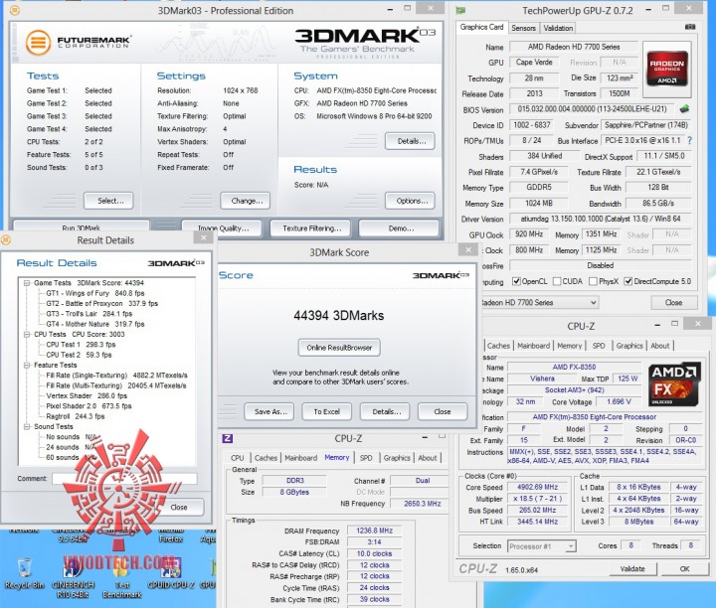Open the Processor #1 selection dropdown
The image size is (716, 608).
pos(542,546)
